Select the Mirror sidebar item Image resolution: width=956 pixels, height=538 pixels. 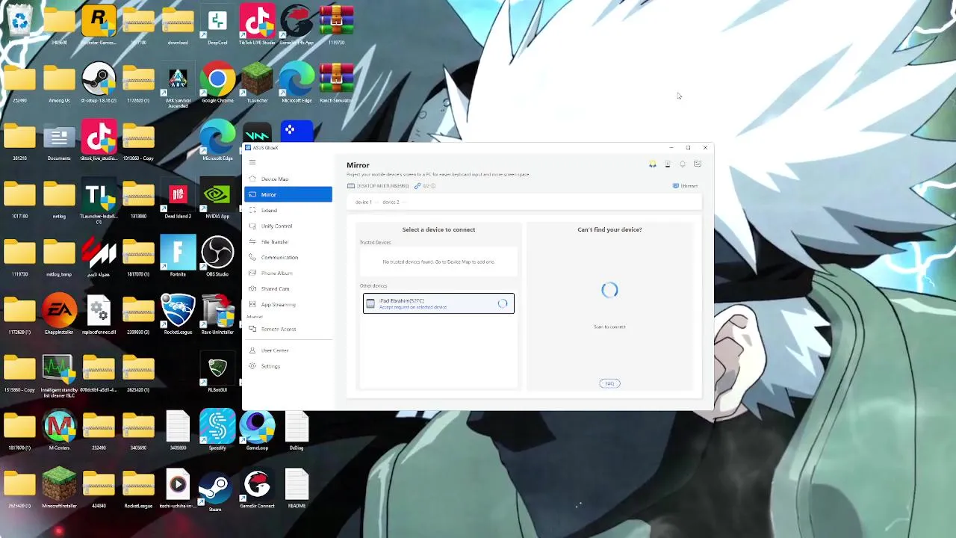click(x=288, y=194)
